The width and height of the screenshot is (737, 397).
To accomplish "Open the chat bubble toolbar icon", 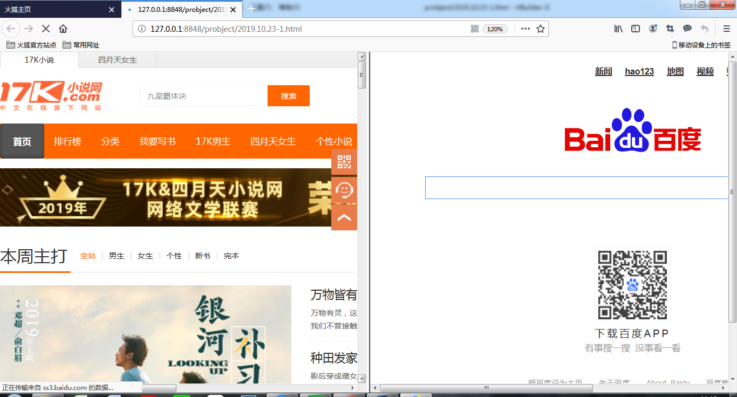I will pos(687,29).
